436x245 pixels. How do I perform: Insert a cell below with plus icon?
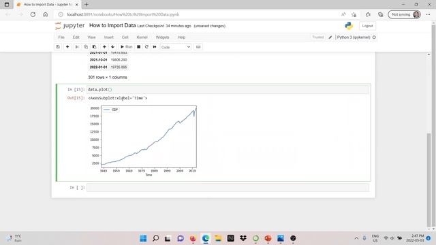click(x=67, y=47)
